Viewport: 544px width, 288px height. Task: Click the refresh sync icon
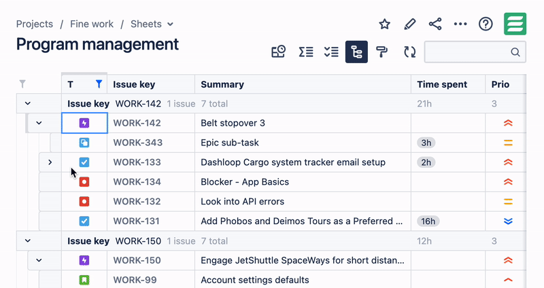click(x=409, y=52)
